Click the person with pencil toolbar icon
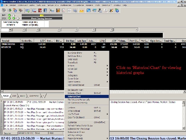The image size is (186, 140). tap(111, 10)
